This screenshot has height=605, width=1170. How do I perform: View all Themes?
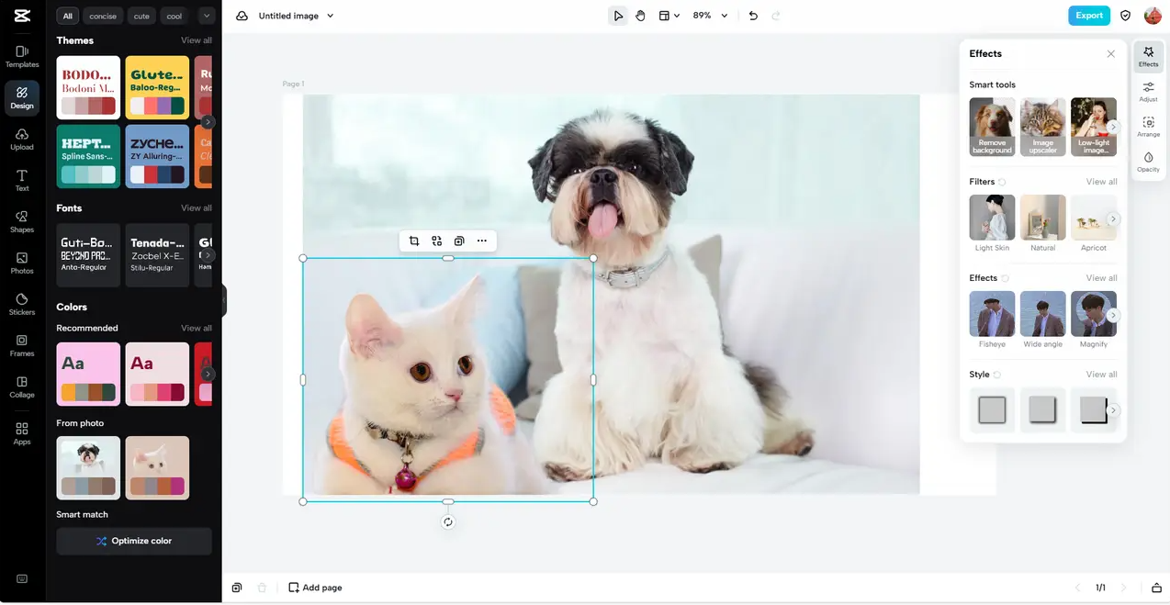coord(197,40)
